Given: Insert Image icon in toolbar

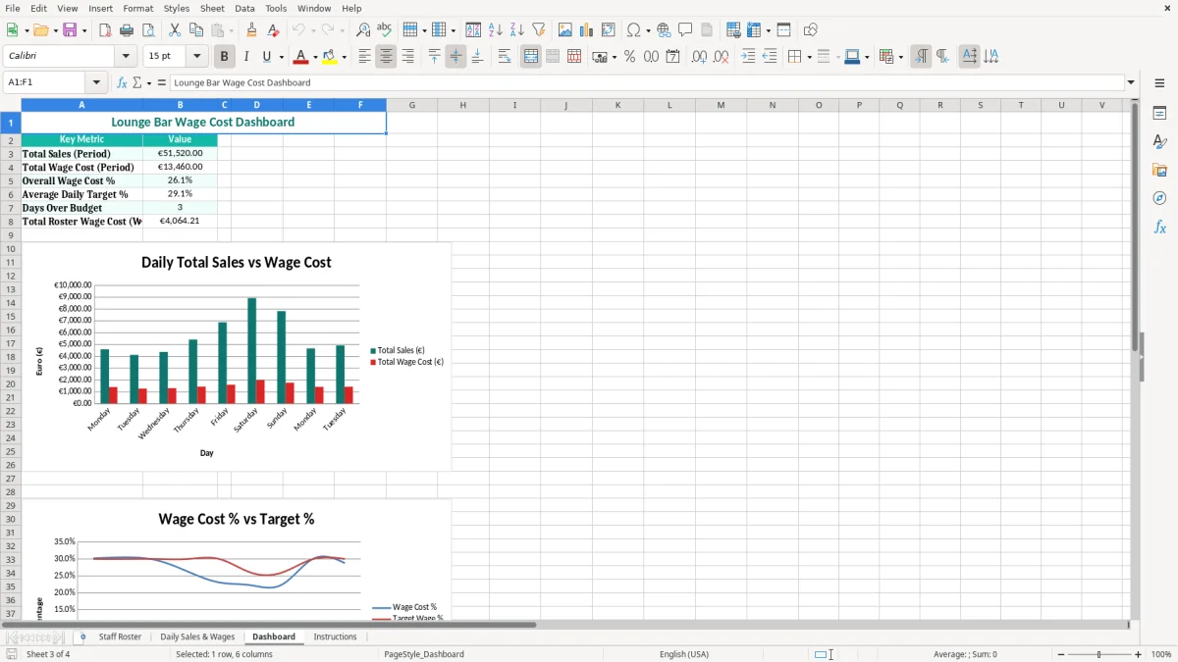Looking at the screenshot, I should point(565,30).
